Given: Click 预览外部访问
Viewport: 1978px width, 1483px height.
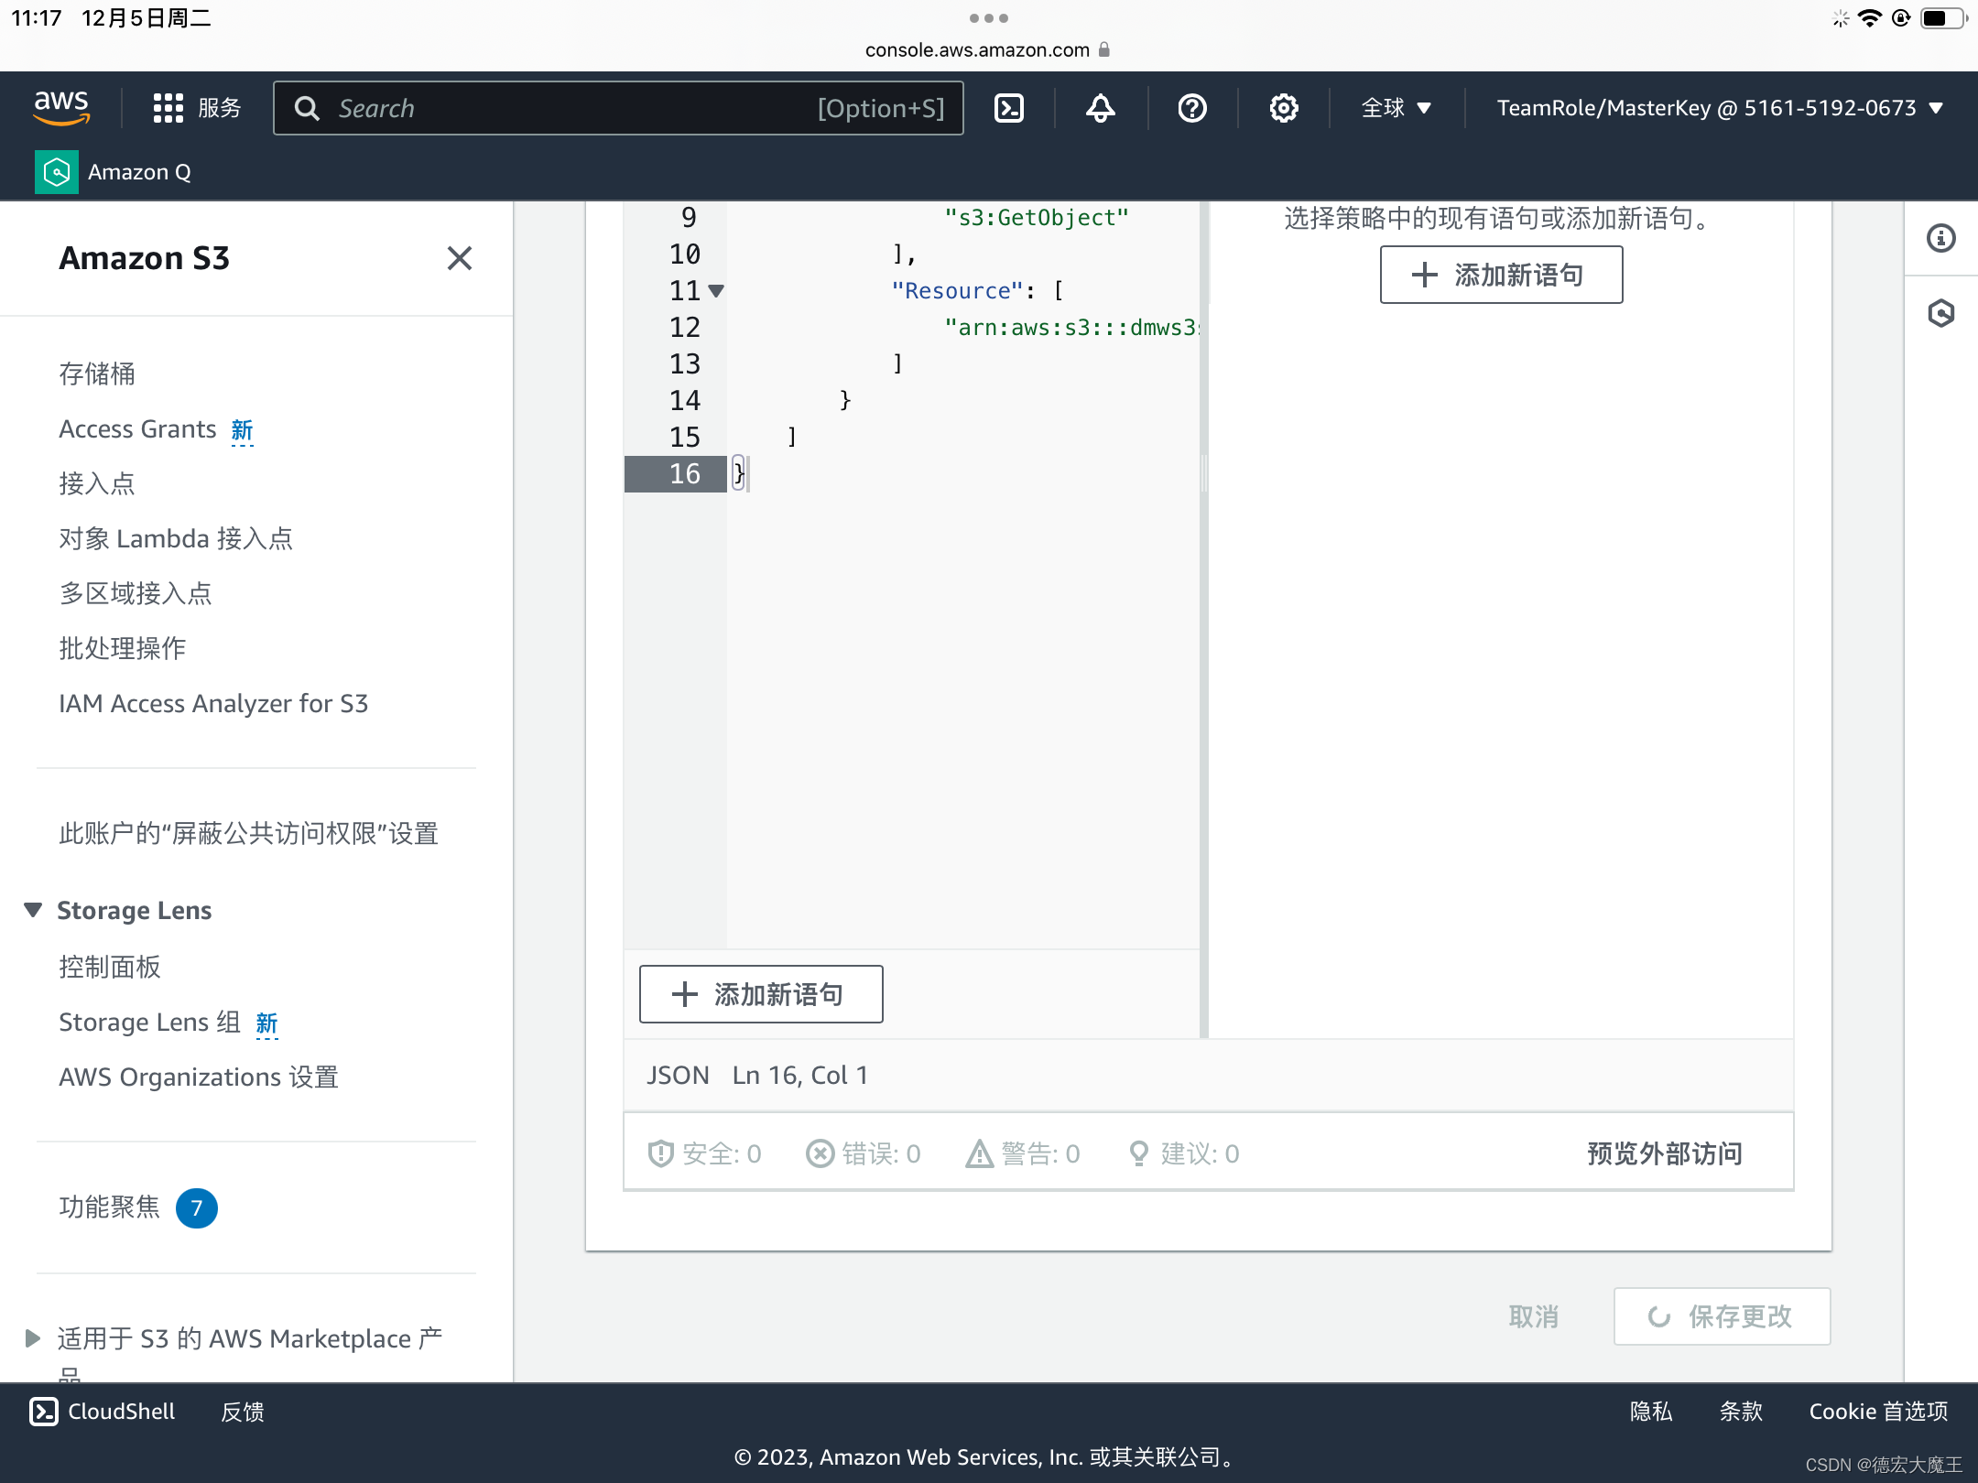Looking at the screenshot, I should coord(1665,1153).
